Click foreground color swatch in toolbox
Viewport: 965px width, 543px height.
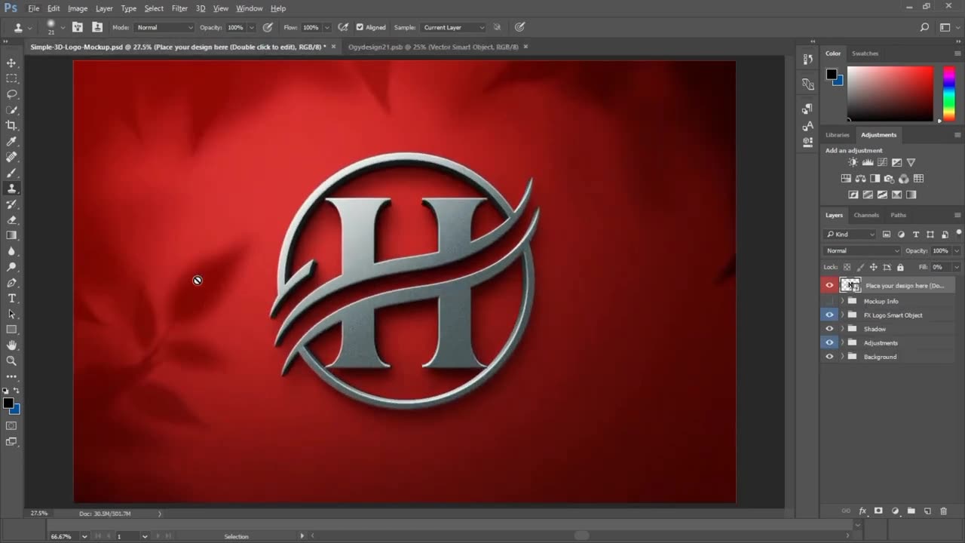pyautogui.click(x=8, y=403)
